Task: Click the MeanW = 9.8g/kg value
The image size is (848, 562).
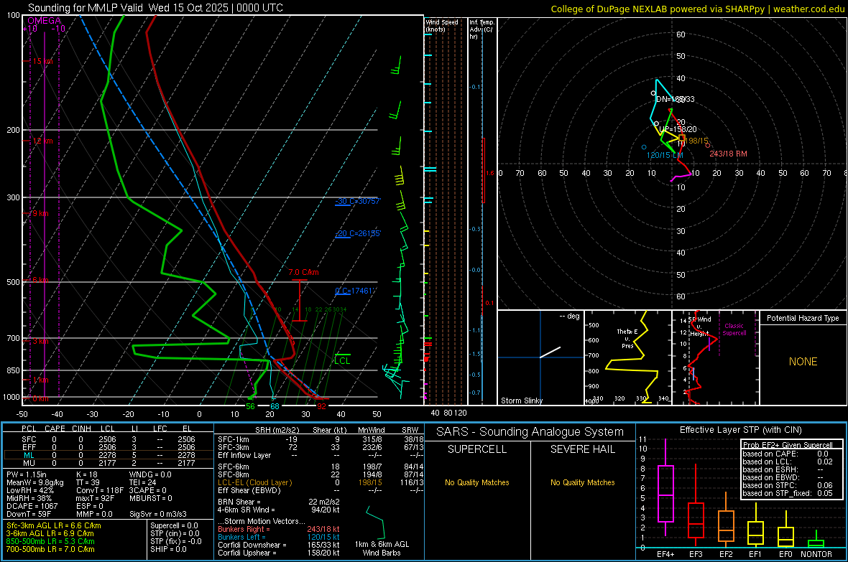Action: (35, 482)
